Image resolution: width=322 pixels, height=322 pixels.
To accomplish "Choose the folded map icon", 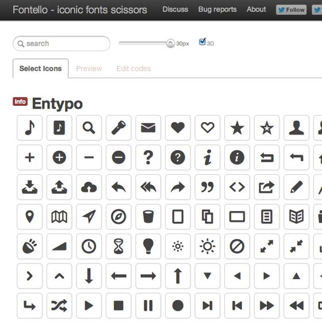I will (x=59, y=217).
